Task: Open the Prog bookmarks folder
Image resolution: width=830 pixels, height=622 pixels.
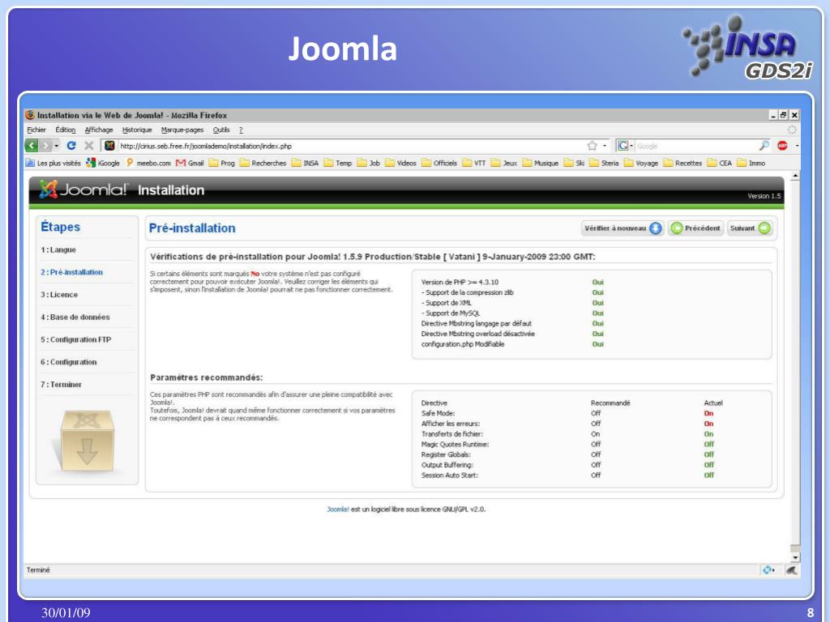Action: tap(222, 163)
